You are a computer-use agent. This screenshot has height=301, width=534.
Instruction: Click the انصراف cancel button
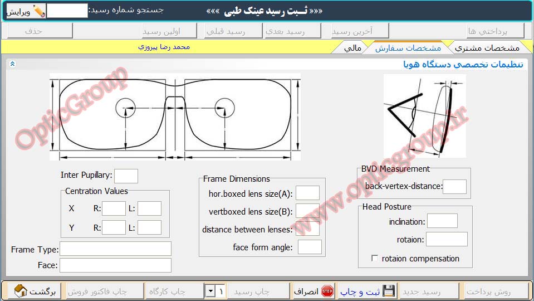pyautogui.click(x=313, y=291)
